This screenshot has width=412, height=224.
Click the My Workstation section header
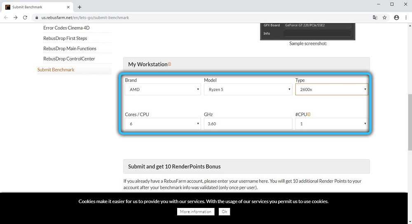pos(246,64)
